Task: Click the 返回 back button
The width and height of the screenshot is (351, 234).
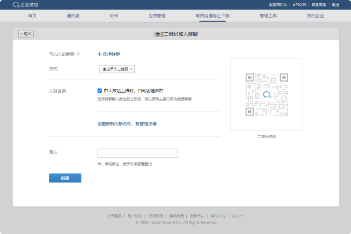Action: [x=26, y=34]
